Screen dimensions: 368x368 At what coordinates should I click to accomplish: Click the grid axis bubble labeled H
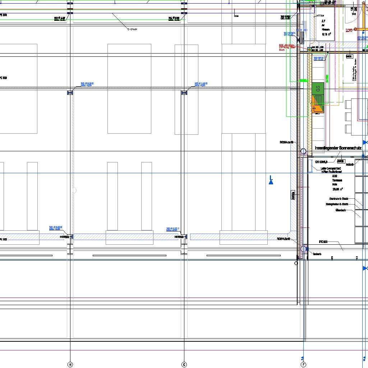tap(70, 364)
